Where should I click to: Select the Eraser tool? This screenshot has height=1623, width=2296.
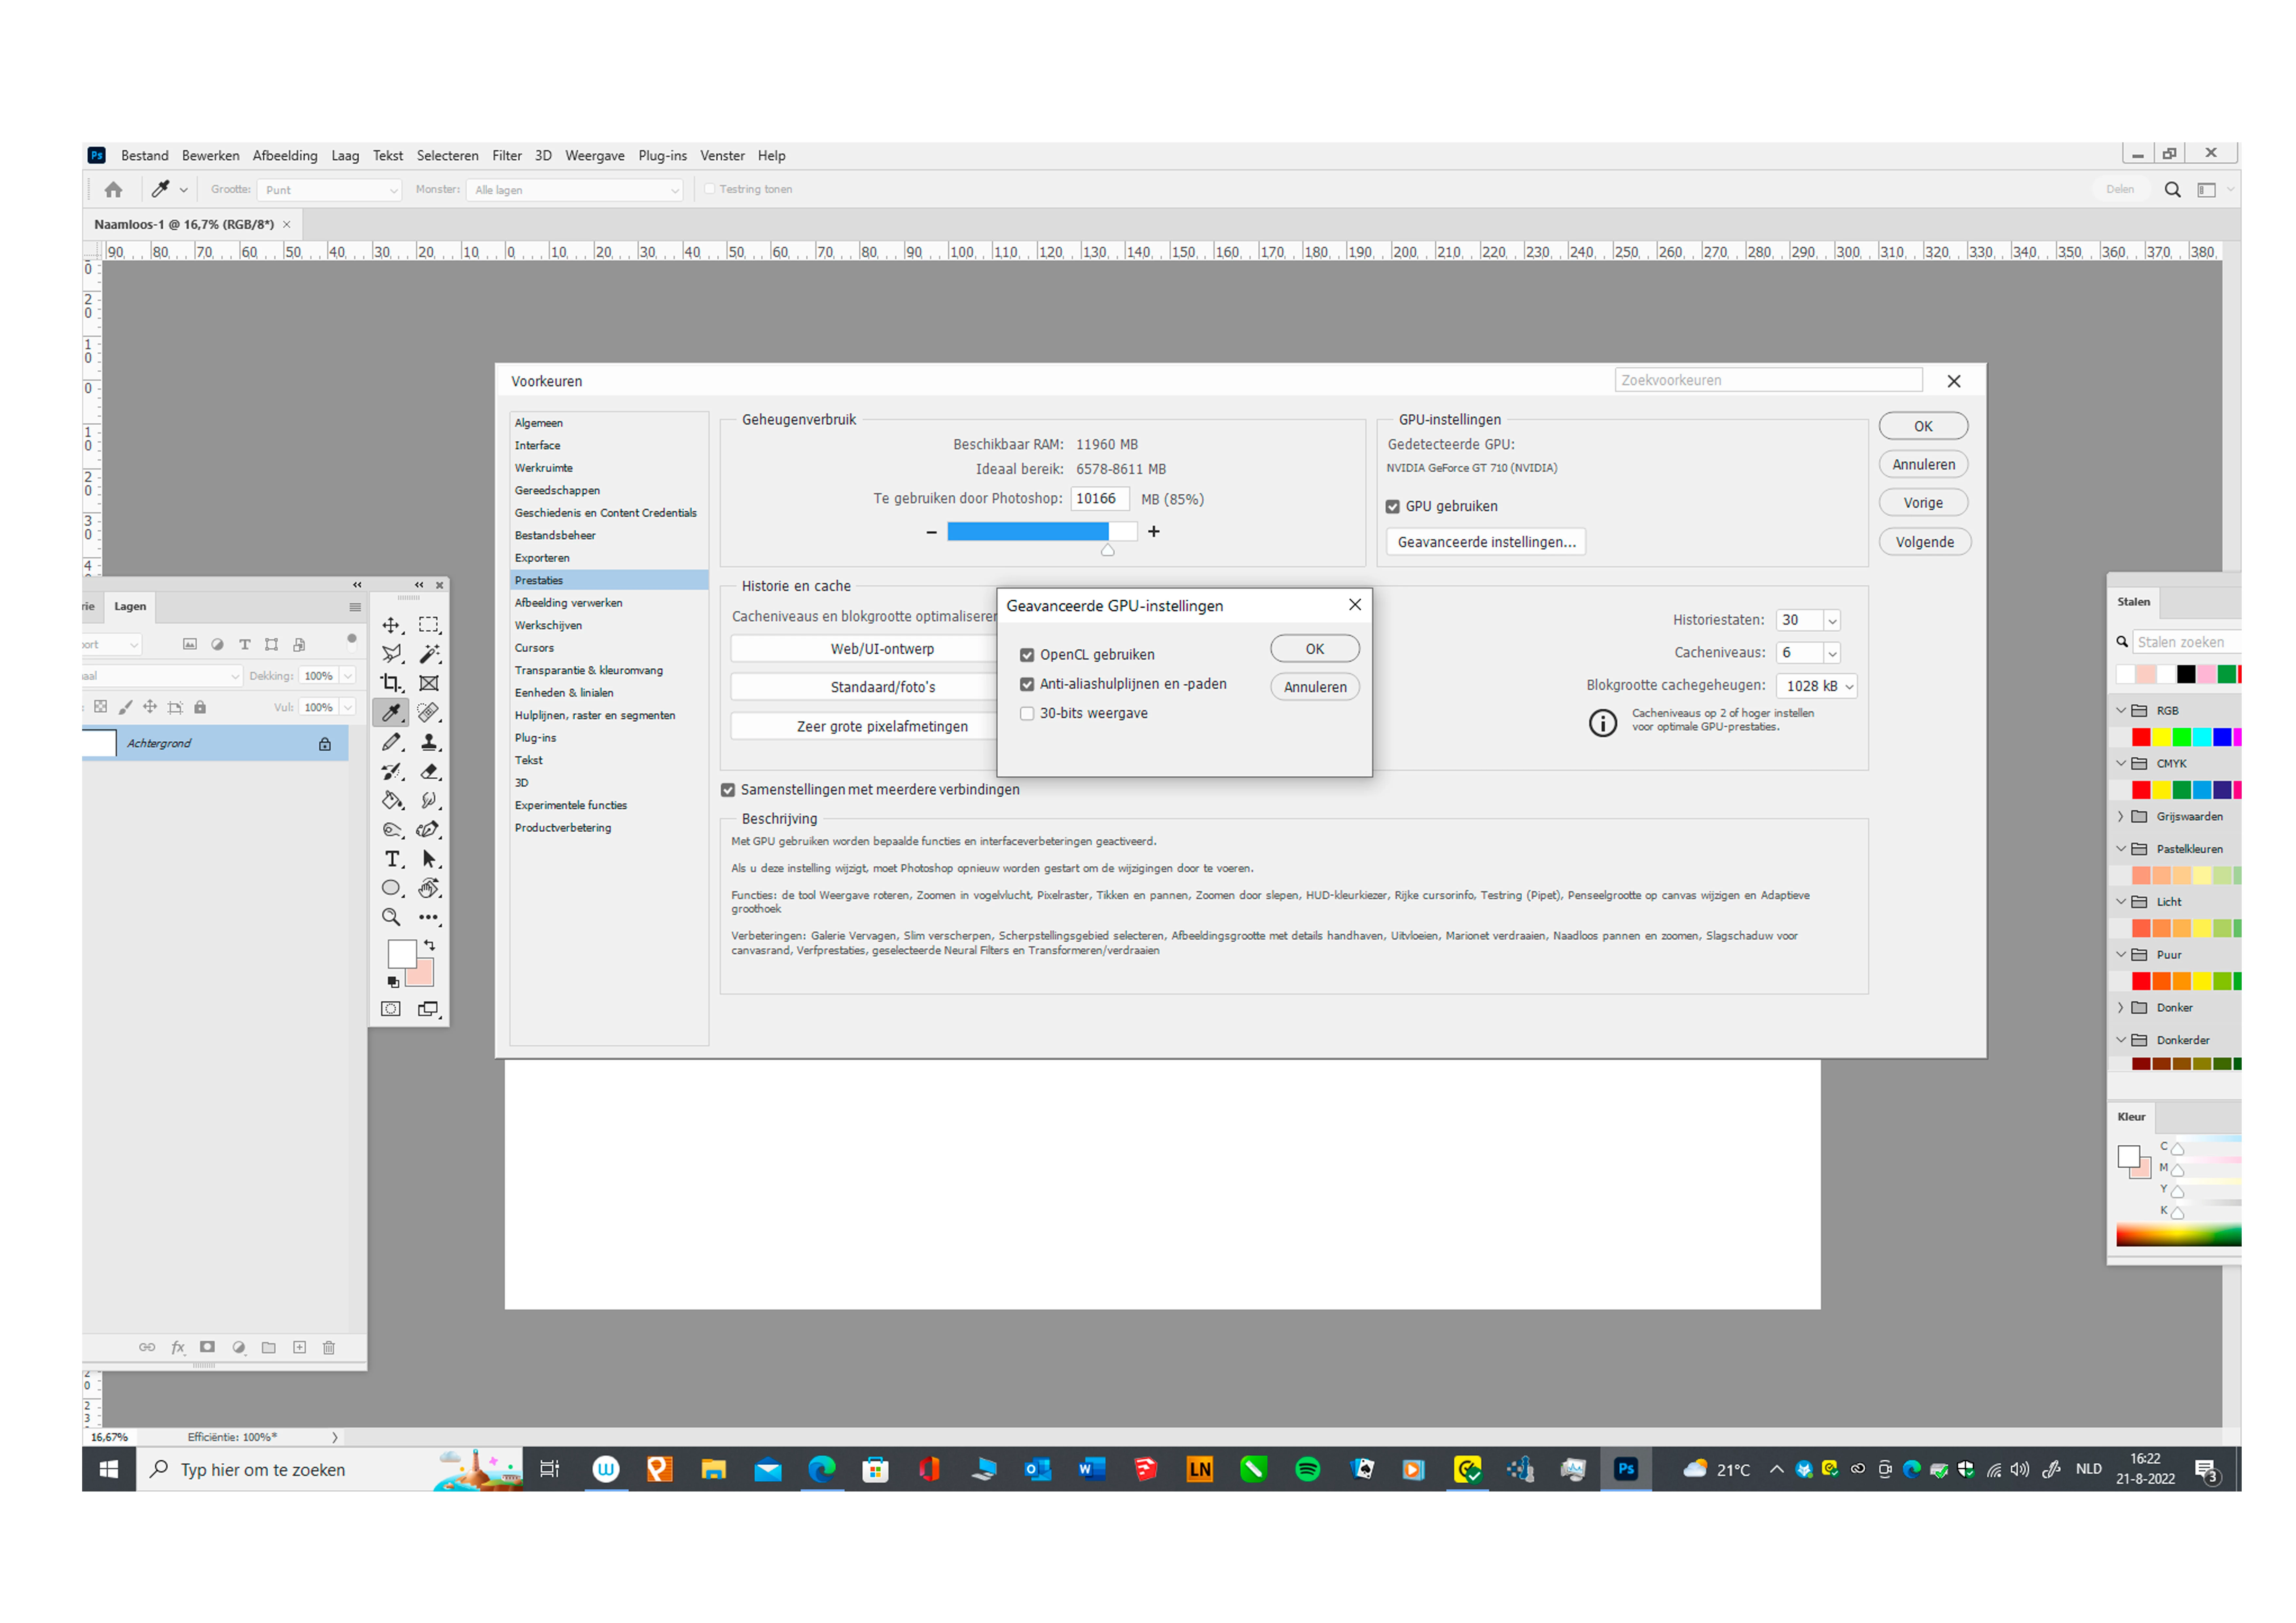click(429, 771)
